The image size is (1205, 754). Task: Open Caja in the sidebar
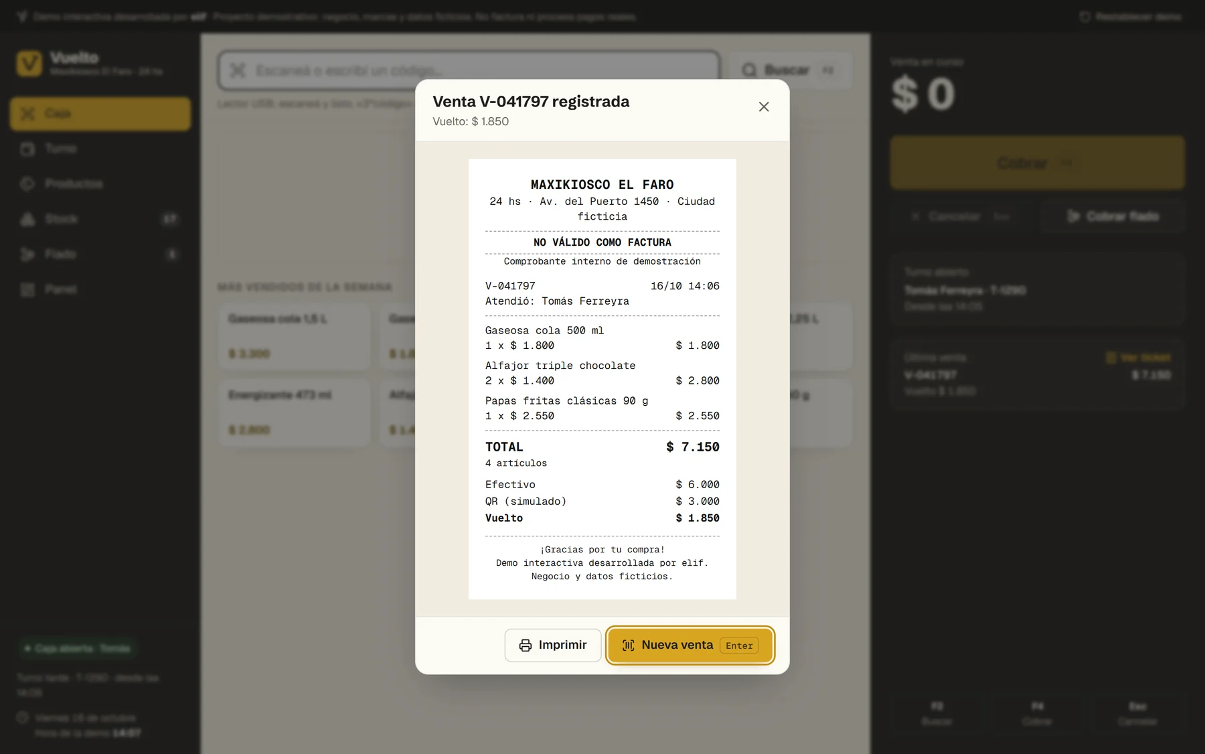[100, 113]
